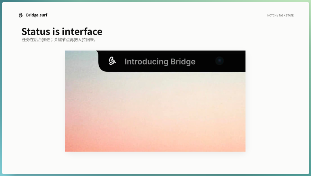Viewport: 311px width, 176px height.
Task: Click the empty black area right of camera dot
Action: tap(235, 61)
